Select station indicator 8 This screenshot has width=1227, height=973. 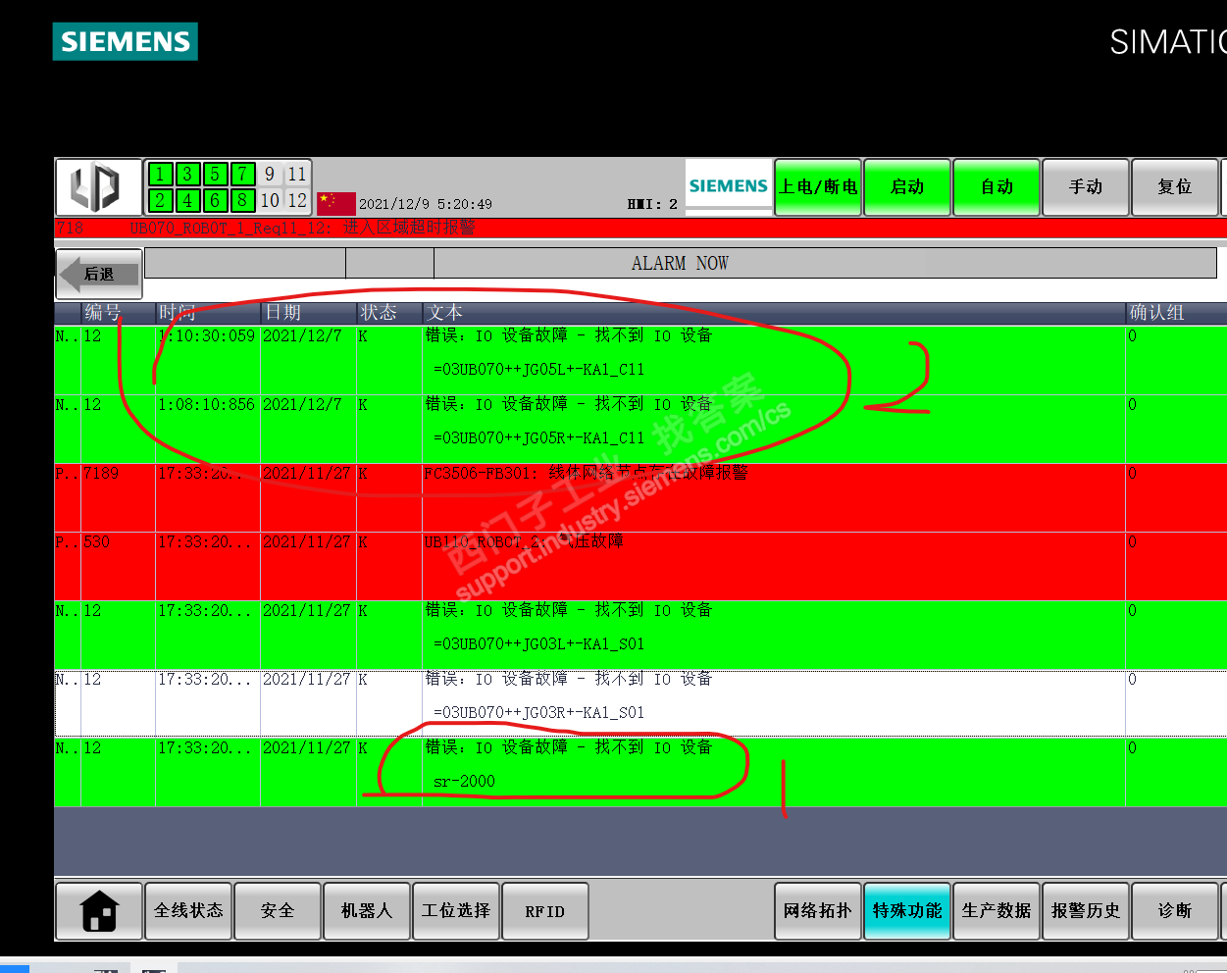pos(243,201)
